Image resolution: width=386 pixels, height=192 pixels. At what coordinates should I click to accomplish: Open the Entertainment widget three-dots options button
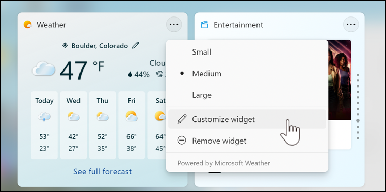(351, 25)
